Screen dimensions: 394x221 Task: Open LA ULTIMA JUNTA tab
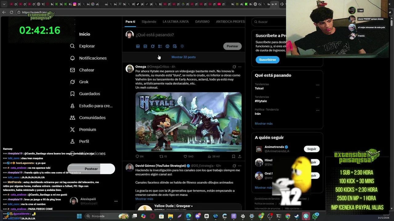(x=176, y=22)
